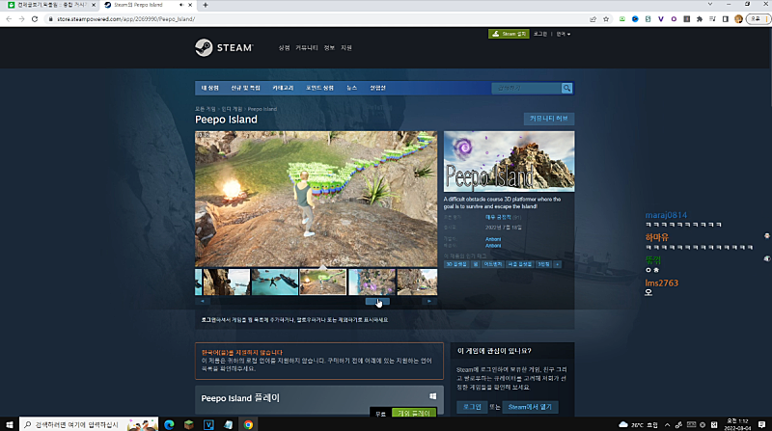Click the Adventure tag
The width and height of the screenshot is (772, 431).
[492, 264]
